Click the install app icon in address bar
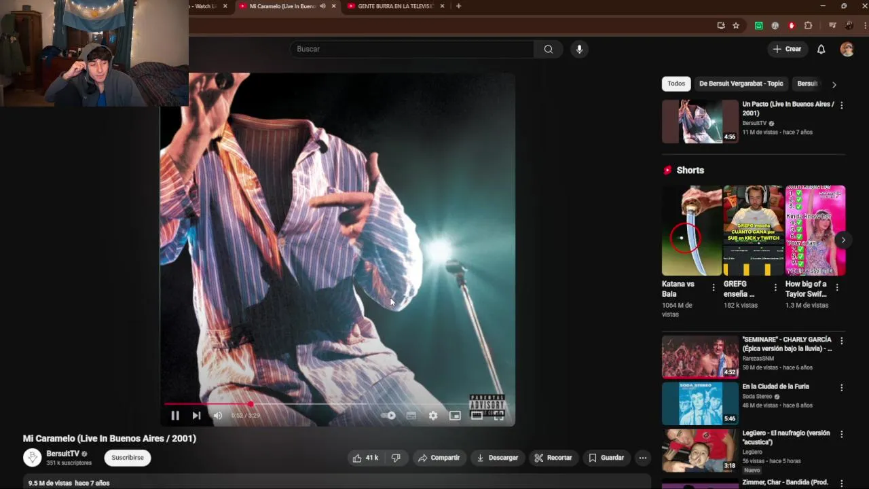Viewport: 869px width, 489px height. [721, 26]
